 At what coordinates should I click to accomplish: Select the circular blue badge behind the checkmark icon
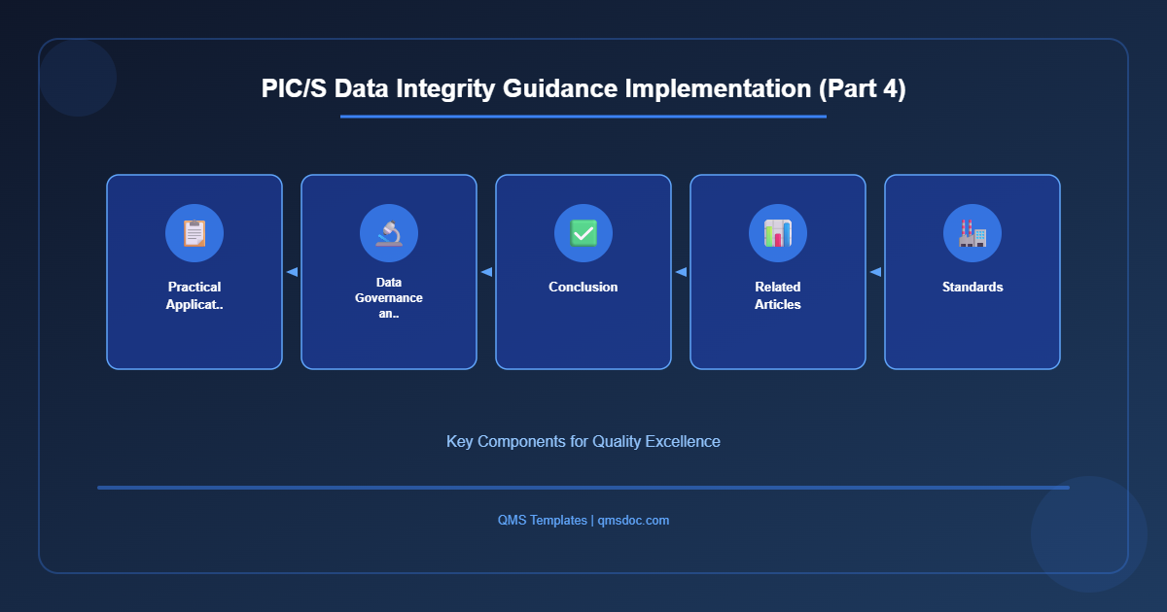[x=583, y=232]
